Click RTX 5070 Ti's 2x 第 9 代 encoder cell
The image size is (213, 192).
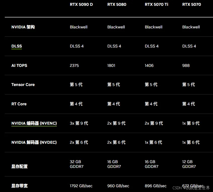[154, 123]
